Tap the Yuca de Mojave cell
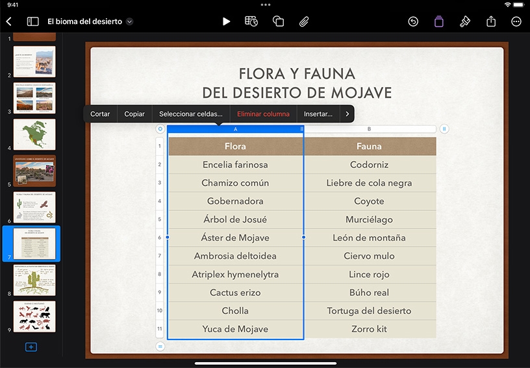Screen dimensions: 530x368 [236, 329]
